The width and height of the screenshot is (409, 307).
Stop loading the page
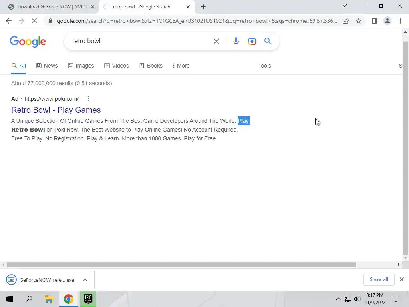[34, 21]
